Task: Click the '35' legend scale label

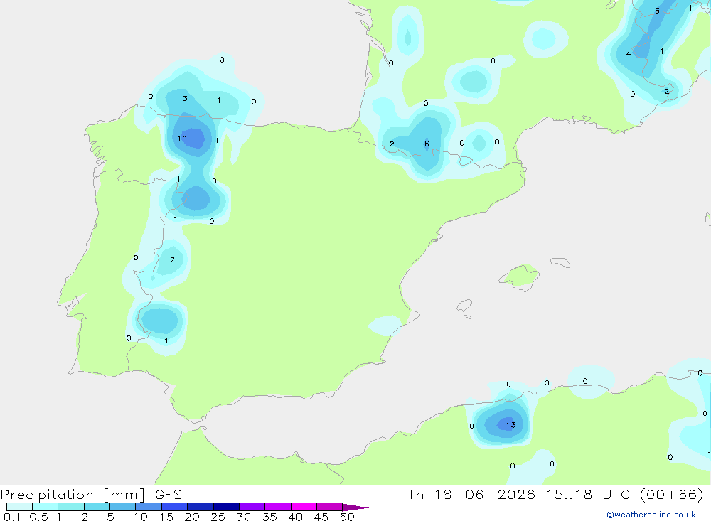Action: coord(269,517)
